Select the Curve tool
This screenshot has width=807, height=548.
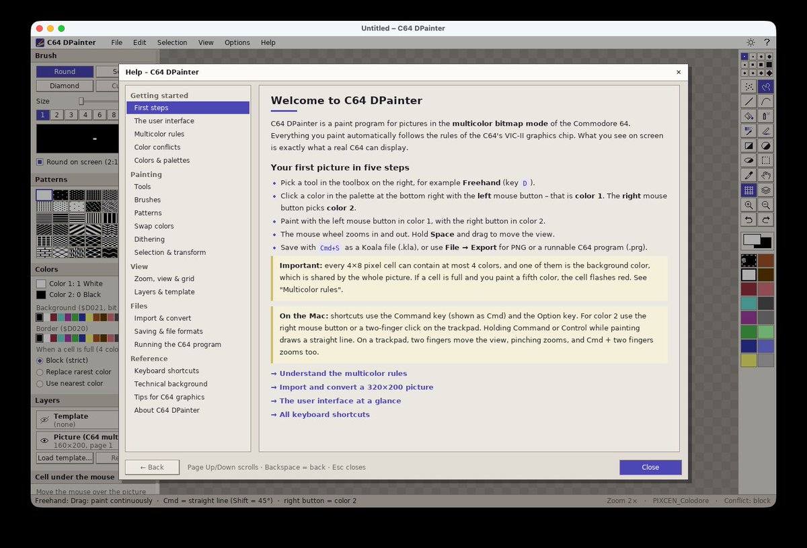pos(765,102)
